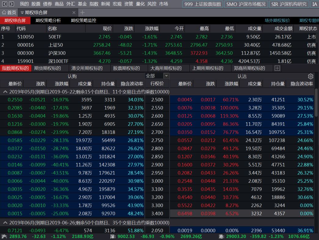The width and height of the screenshot is (319, 240).
Task: Open the 期权专题 link at right
Action: pos(309,20)
